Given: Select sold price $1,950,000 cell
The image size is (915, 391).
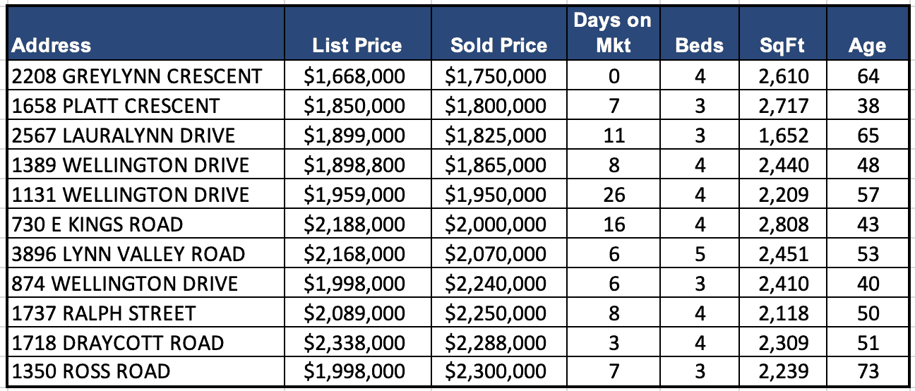Looking at the screenshot, I should point(496,195).
